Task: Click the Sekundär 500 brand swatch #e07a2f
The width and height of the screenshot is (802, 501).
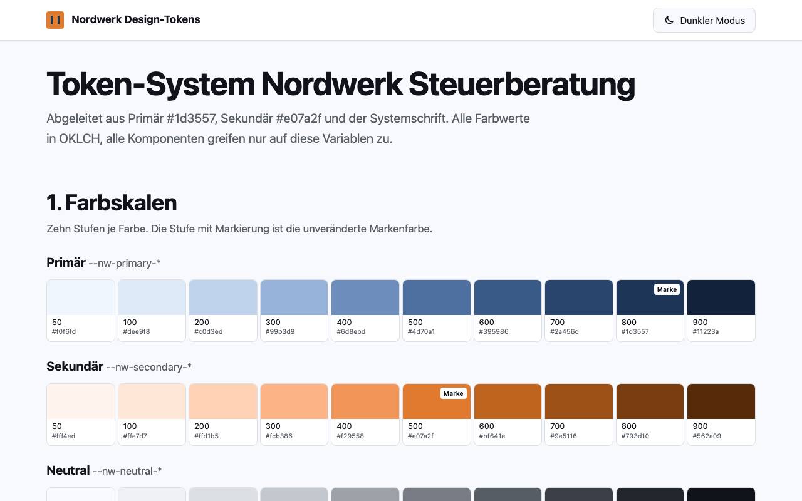Action: (x=437, y=415)
